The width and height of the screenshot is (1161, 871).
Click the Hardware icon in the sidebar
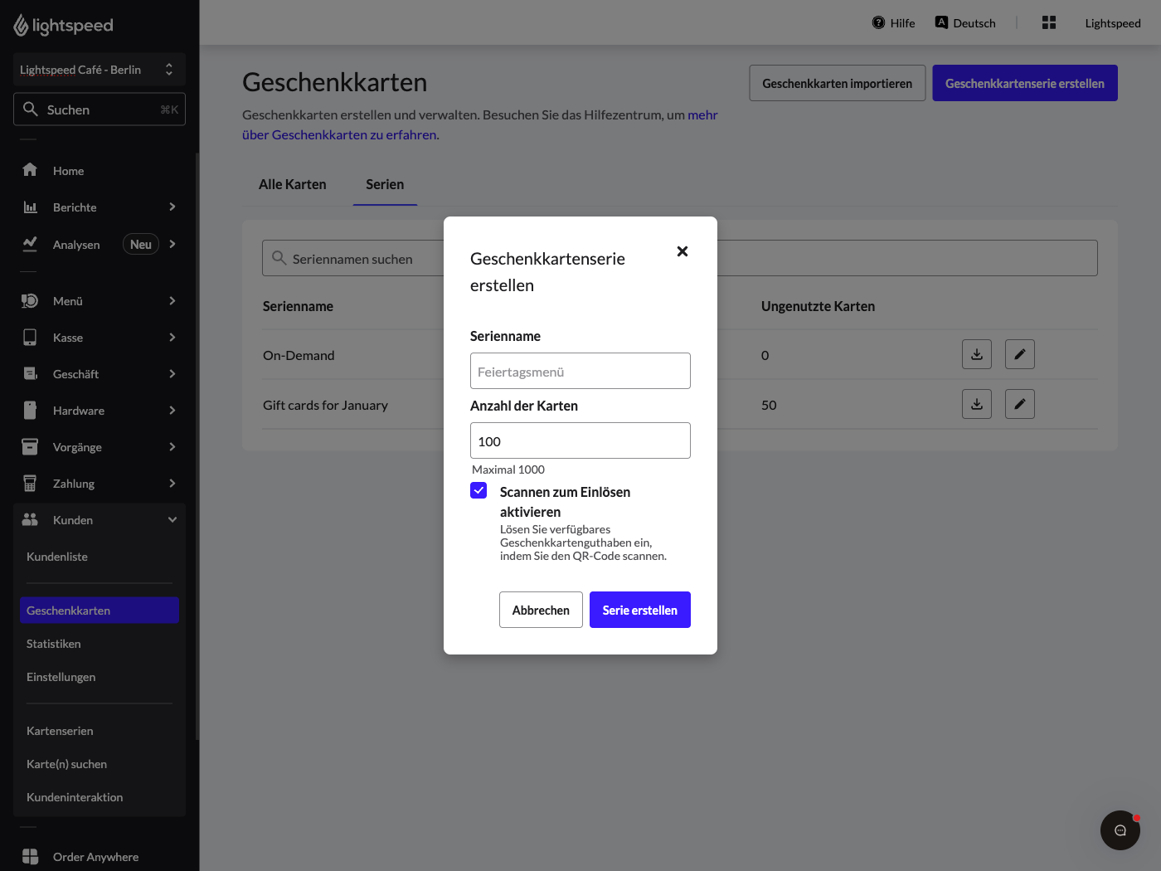pos(30,410)
